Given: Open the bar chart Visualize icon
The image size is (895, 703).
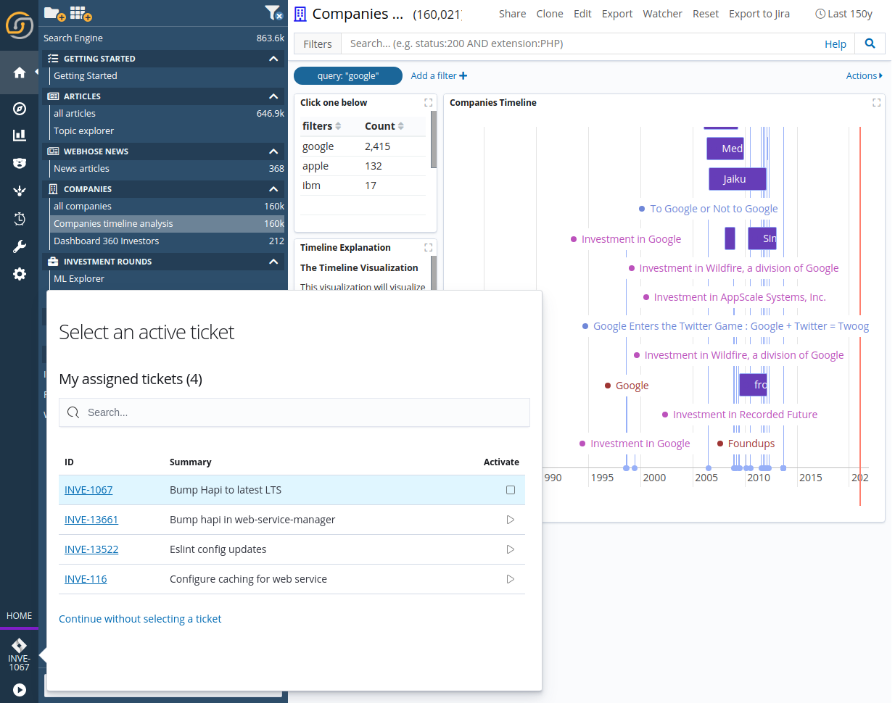Looking at the screenshot, I should click(x=20, y=136).
